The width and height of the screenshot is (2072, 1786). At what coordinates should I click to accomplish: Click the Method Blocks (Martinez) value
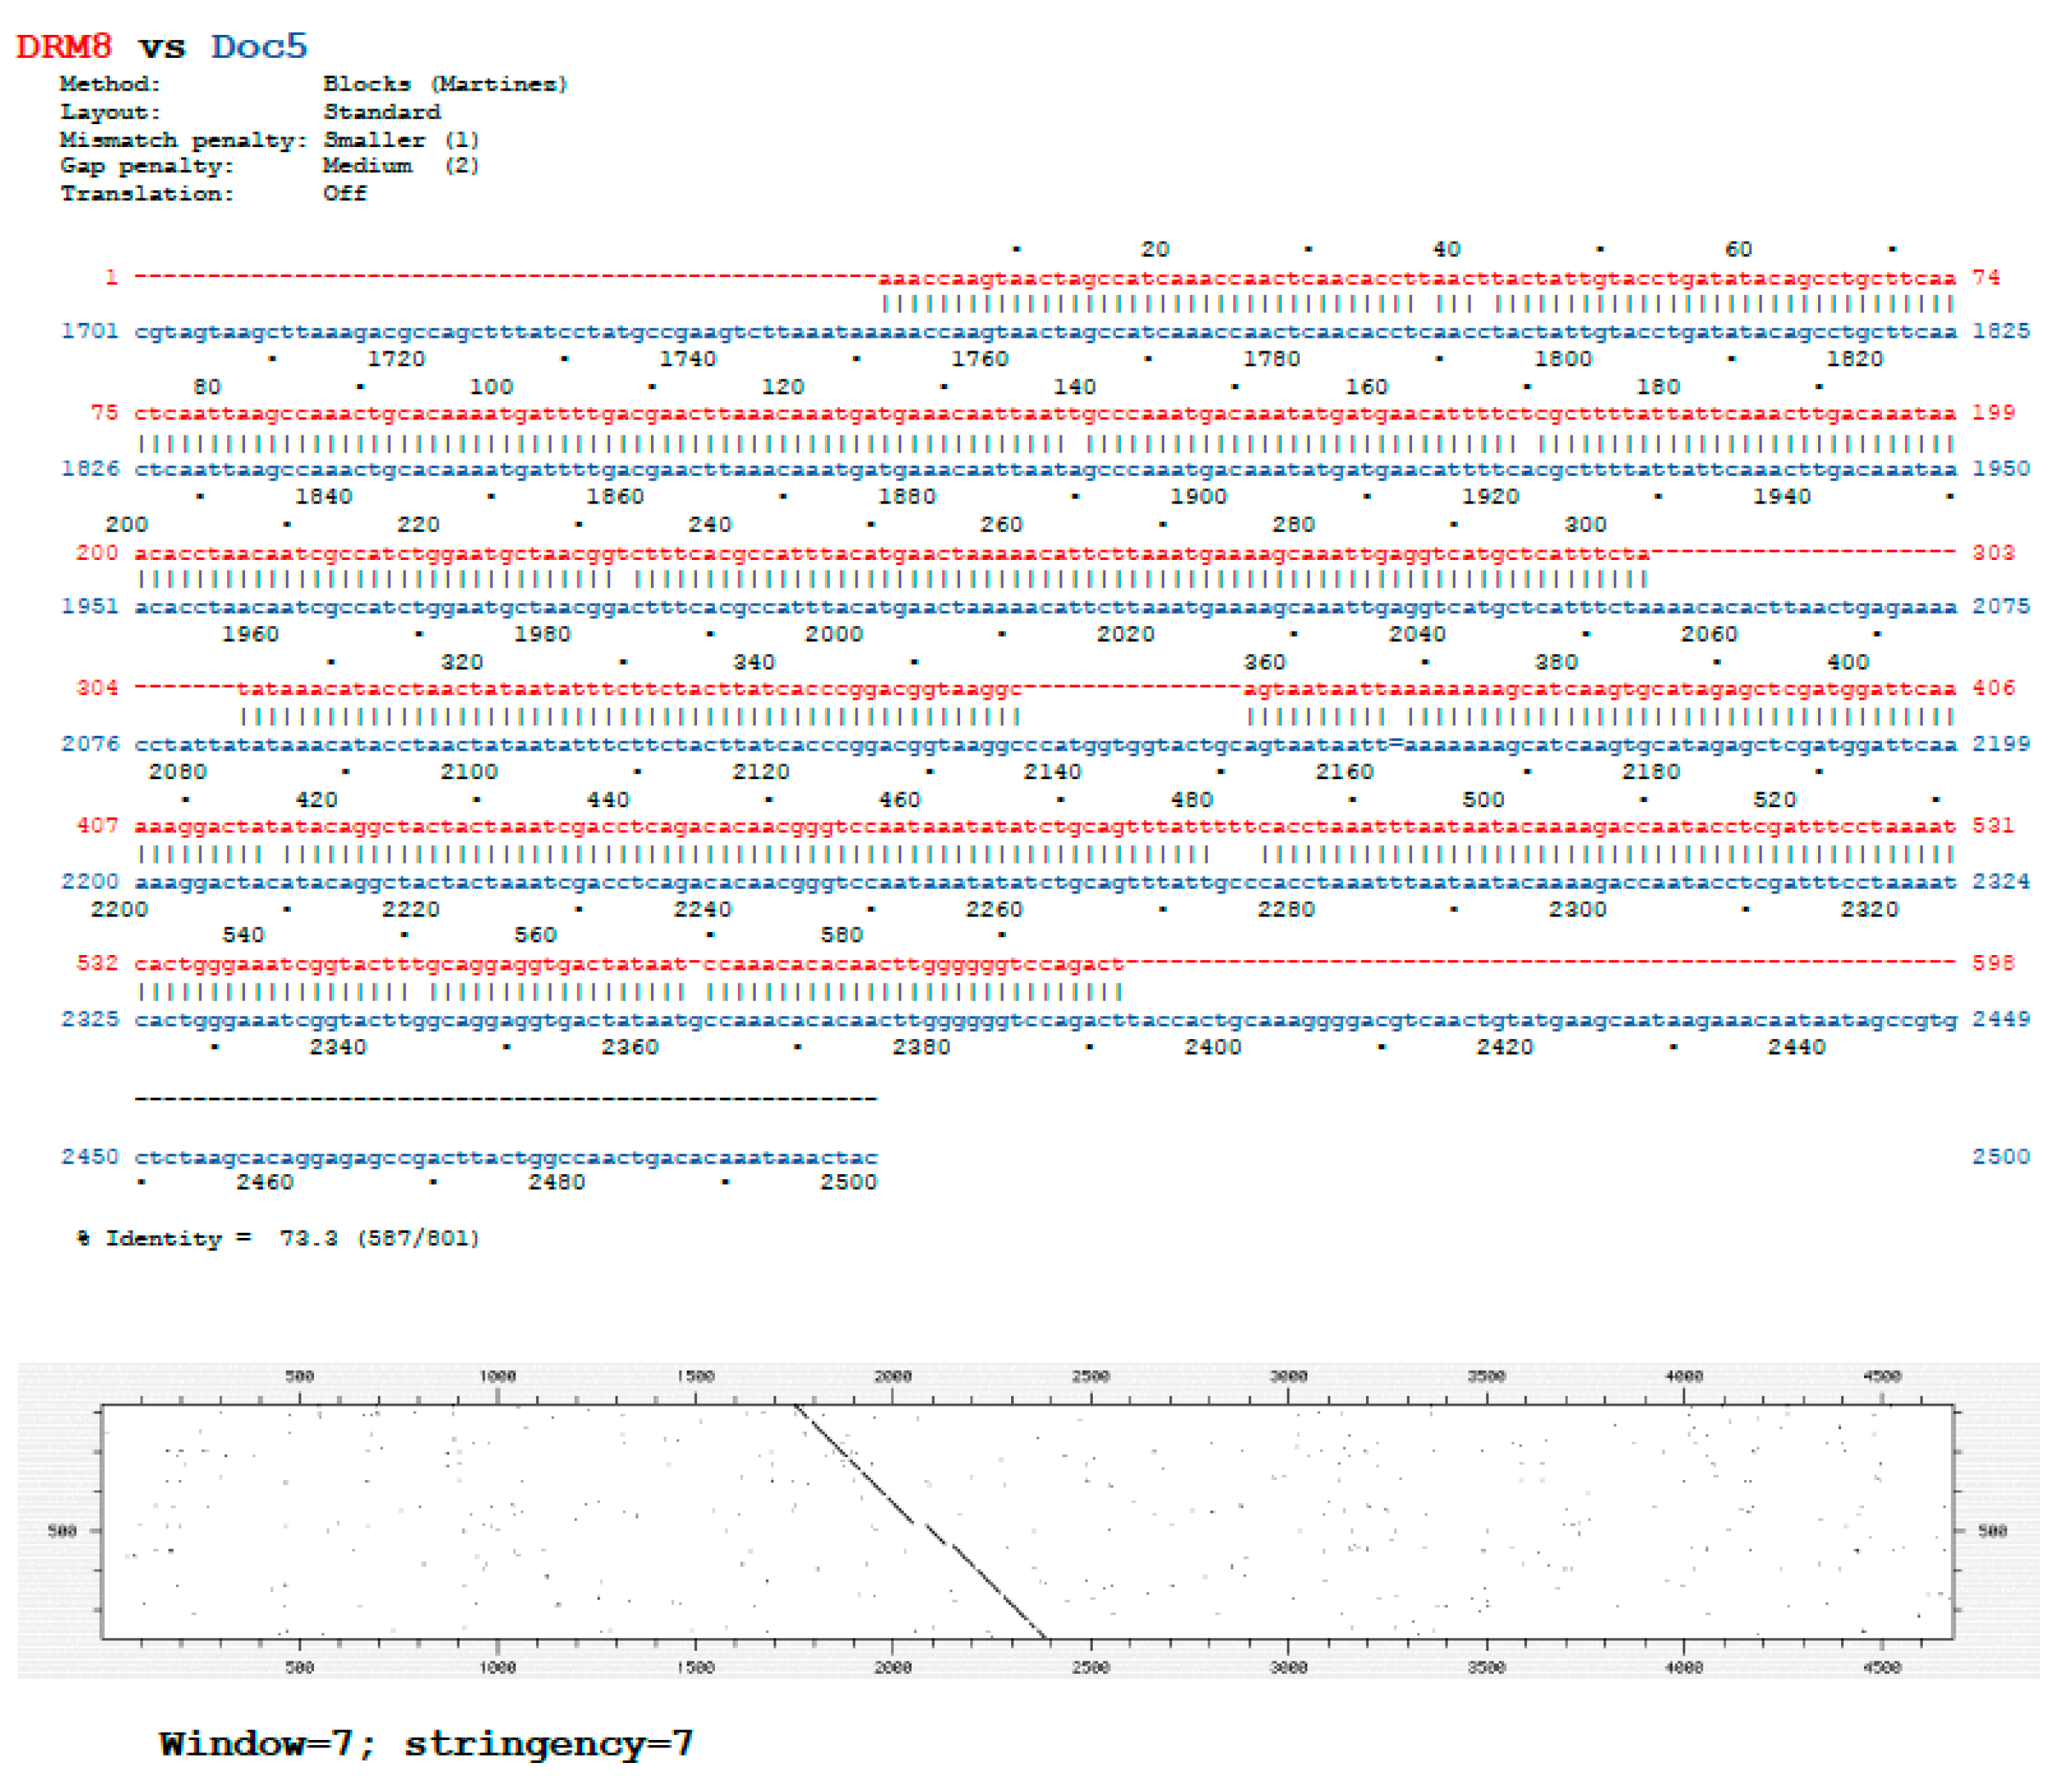point(445,84)
